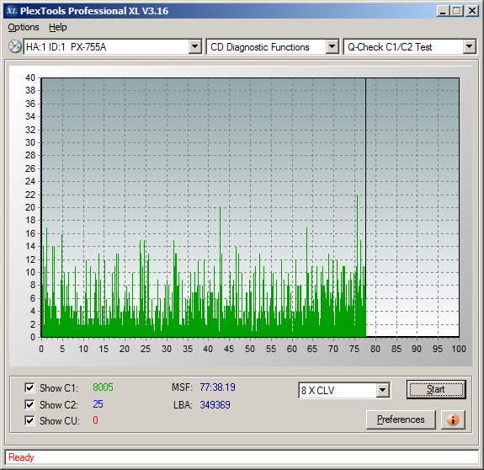
Task: Click the vertical position marker line in graph
Action: point(366,189)
